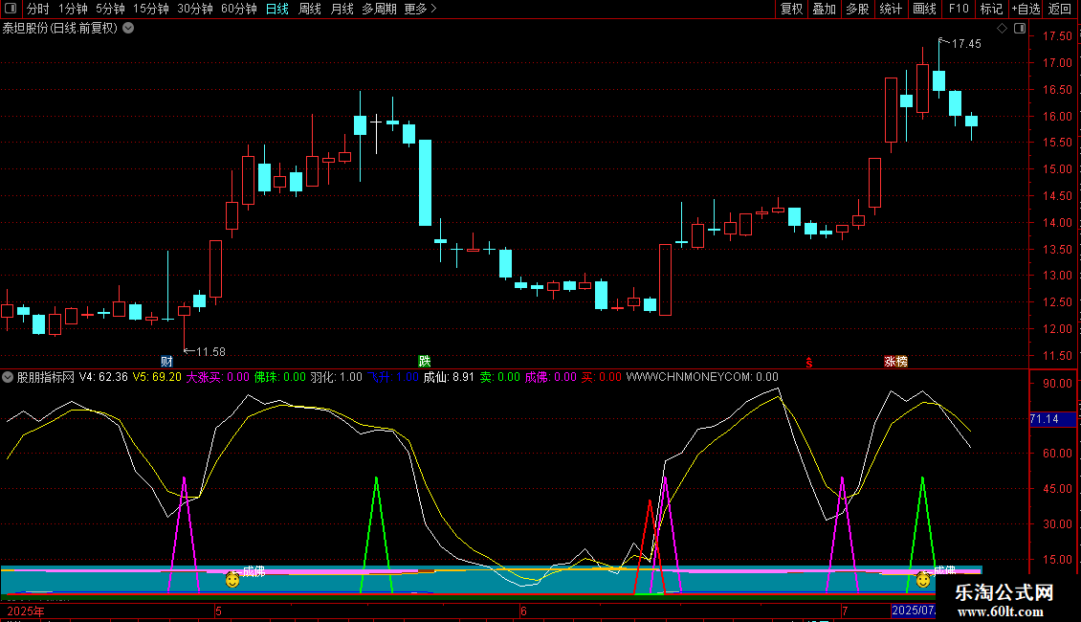Select the 5分钟 chart period

click(110, 9)
